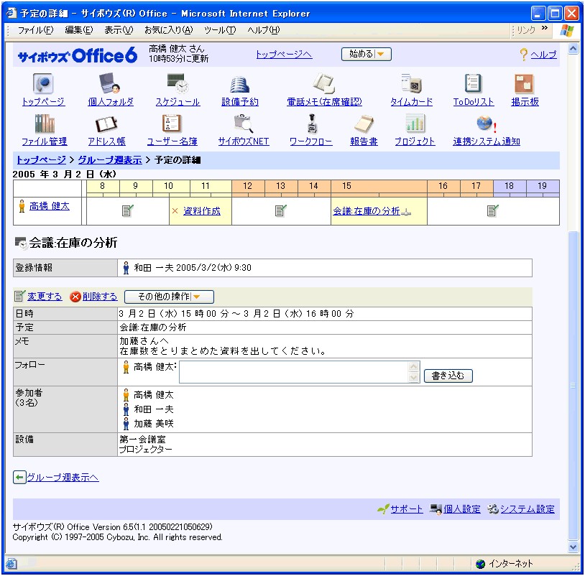This screenshot has width=585, height=576.
Task: Click the page scrollbar down arrow
Action: pyautogui.click(x=573, y=547)
